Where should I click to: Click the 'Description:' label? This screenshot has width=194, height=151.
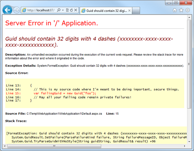15,55
